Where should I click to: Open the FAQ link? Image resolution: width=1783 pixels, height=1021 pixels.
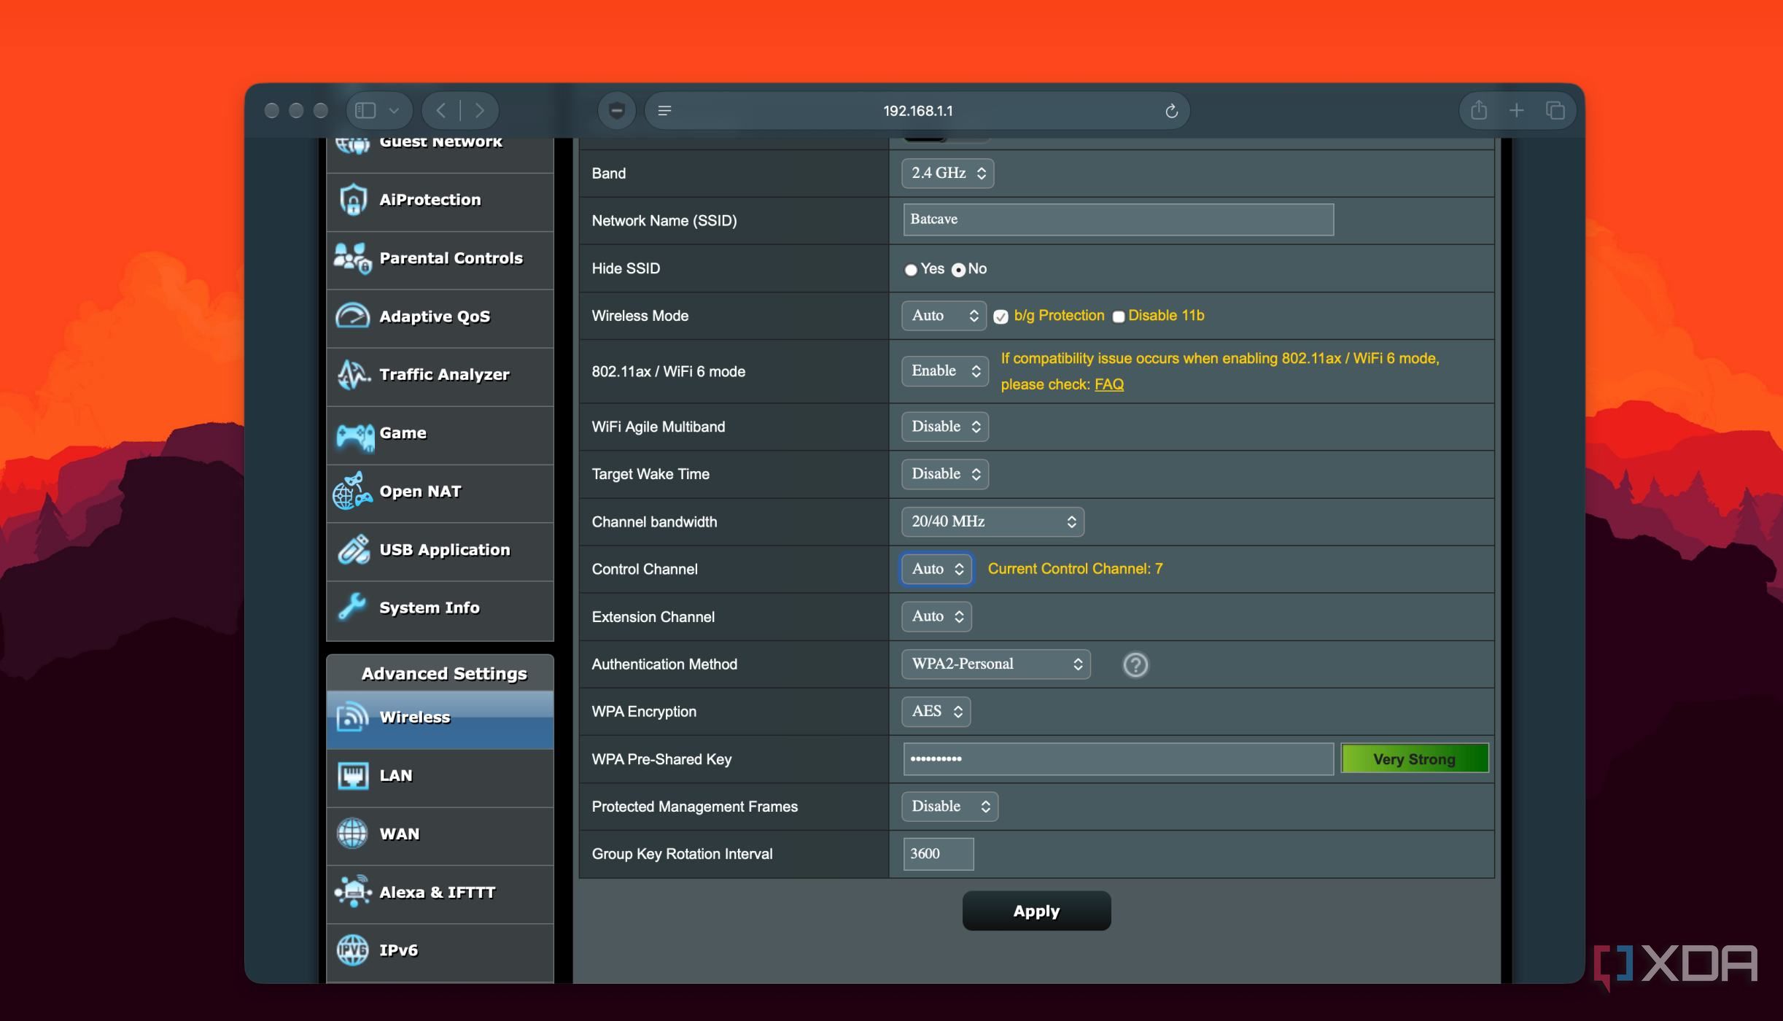click(1108, 384)
